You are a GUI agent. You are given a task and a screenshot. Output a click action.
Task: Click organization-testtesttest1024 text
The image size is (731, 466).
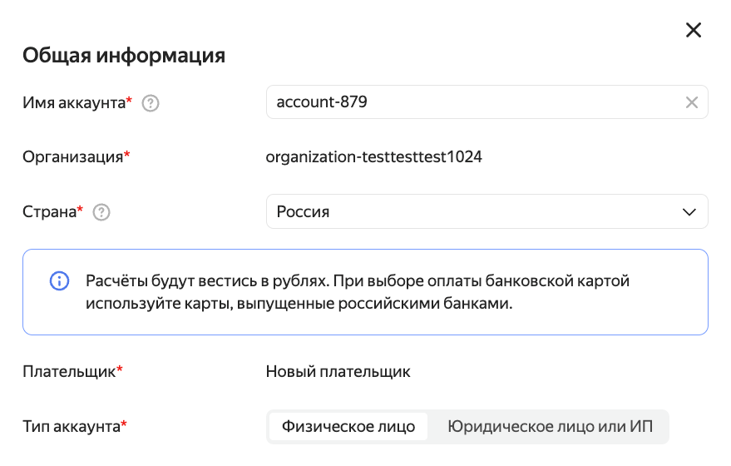[x=374, y=156]
